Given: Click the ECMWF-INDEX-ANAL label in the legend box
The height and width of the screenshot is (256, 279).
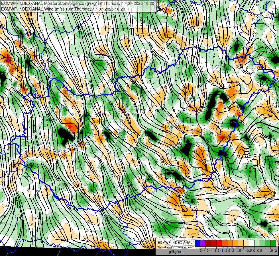Looking at the screenshot, I should coord(175,243).
